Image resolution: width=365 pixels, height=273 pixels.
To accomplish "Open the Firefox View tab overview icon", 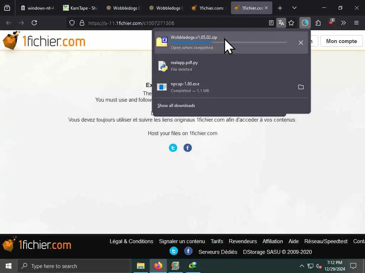I will [7, 8].
